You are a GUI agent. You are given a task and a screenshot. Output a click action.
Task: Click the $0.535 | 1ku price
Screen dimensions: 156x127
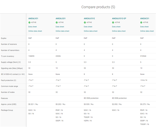tap(89, 104)
